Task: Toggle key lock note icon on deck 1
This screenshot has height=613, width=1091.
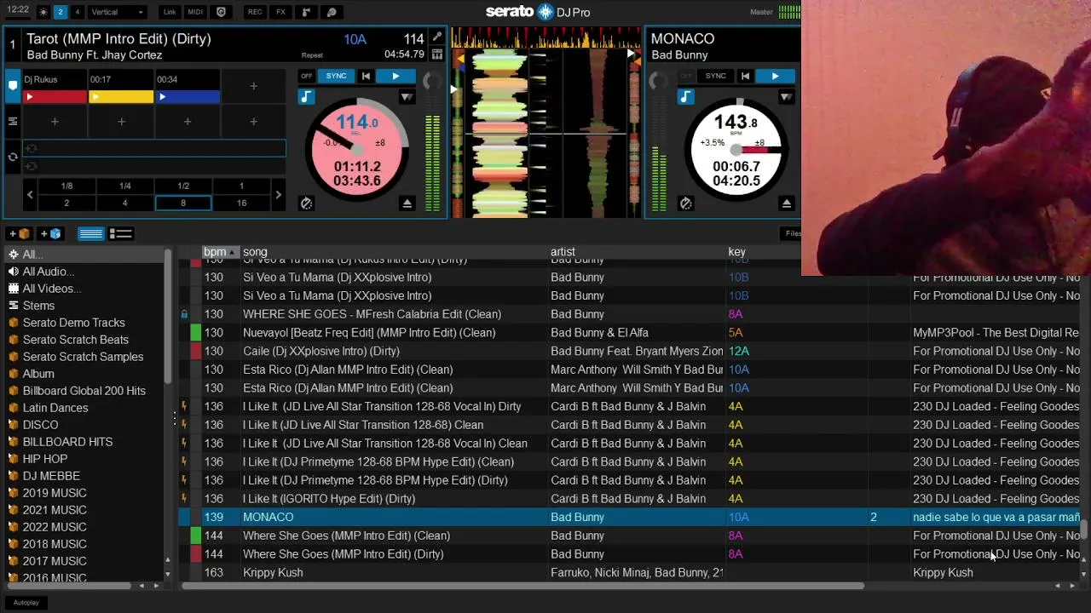Action: [306, 97]
